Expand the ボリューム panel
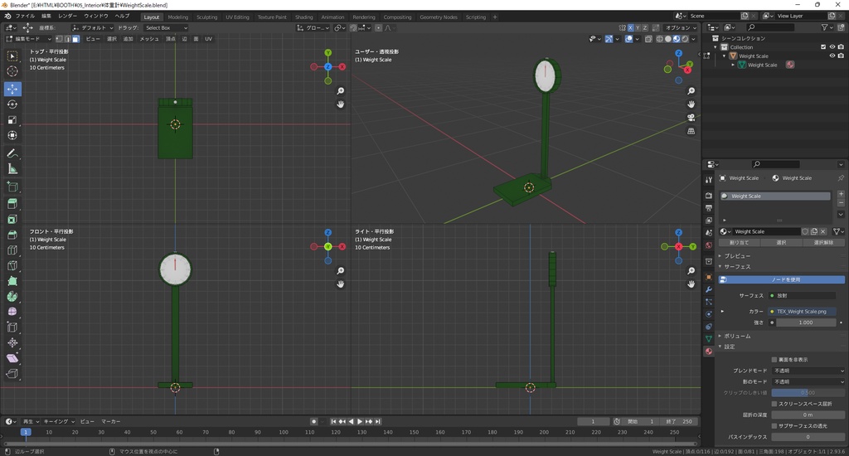 tap(737, 336)
